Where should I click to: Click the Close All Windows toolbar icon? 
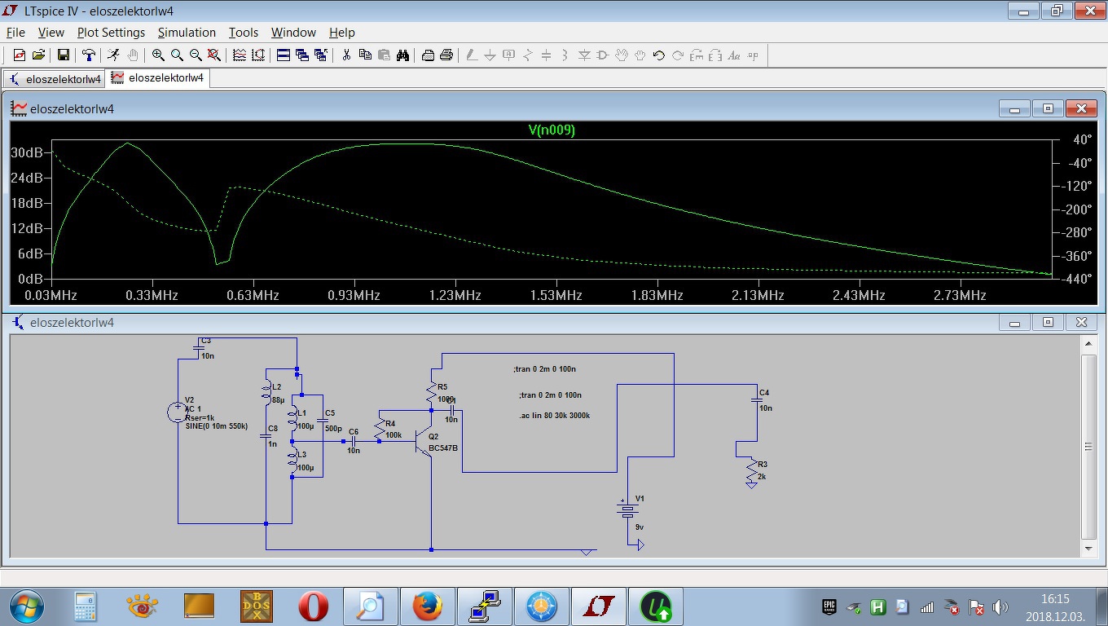point(321,55)
